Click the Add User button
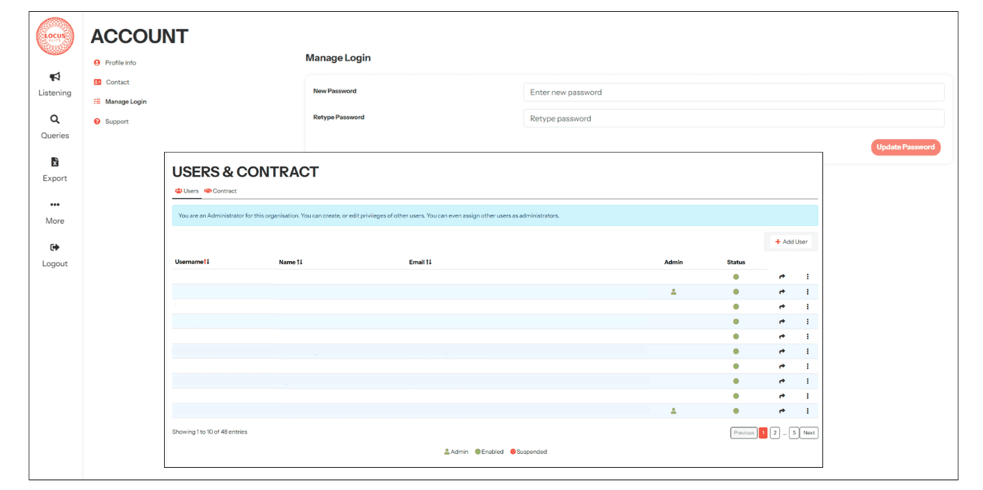The height and width of the screenshot is (490, 983). click(791, 242)
